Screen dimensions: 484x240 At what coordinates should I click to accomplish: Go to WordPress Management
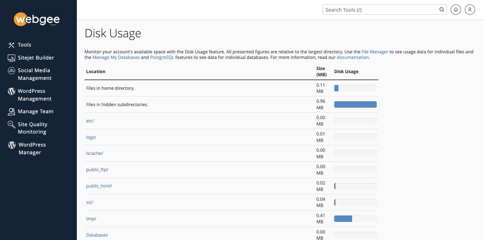(35, 95)
